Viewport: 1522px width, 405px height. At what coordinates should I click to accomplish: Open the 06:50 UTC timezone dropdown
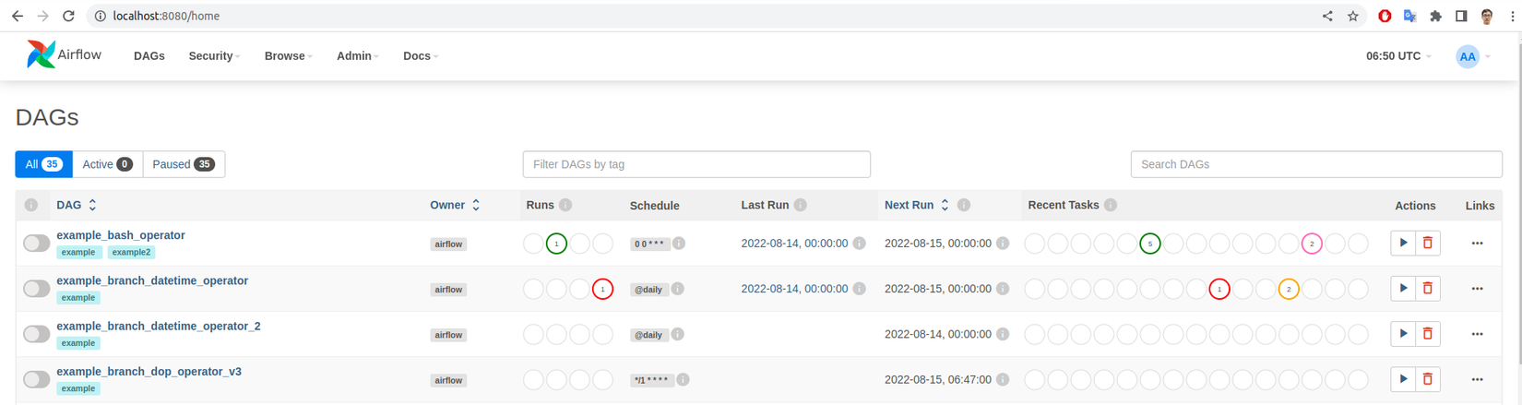(1398, 56)
